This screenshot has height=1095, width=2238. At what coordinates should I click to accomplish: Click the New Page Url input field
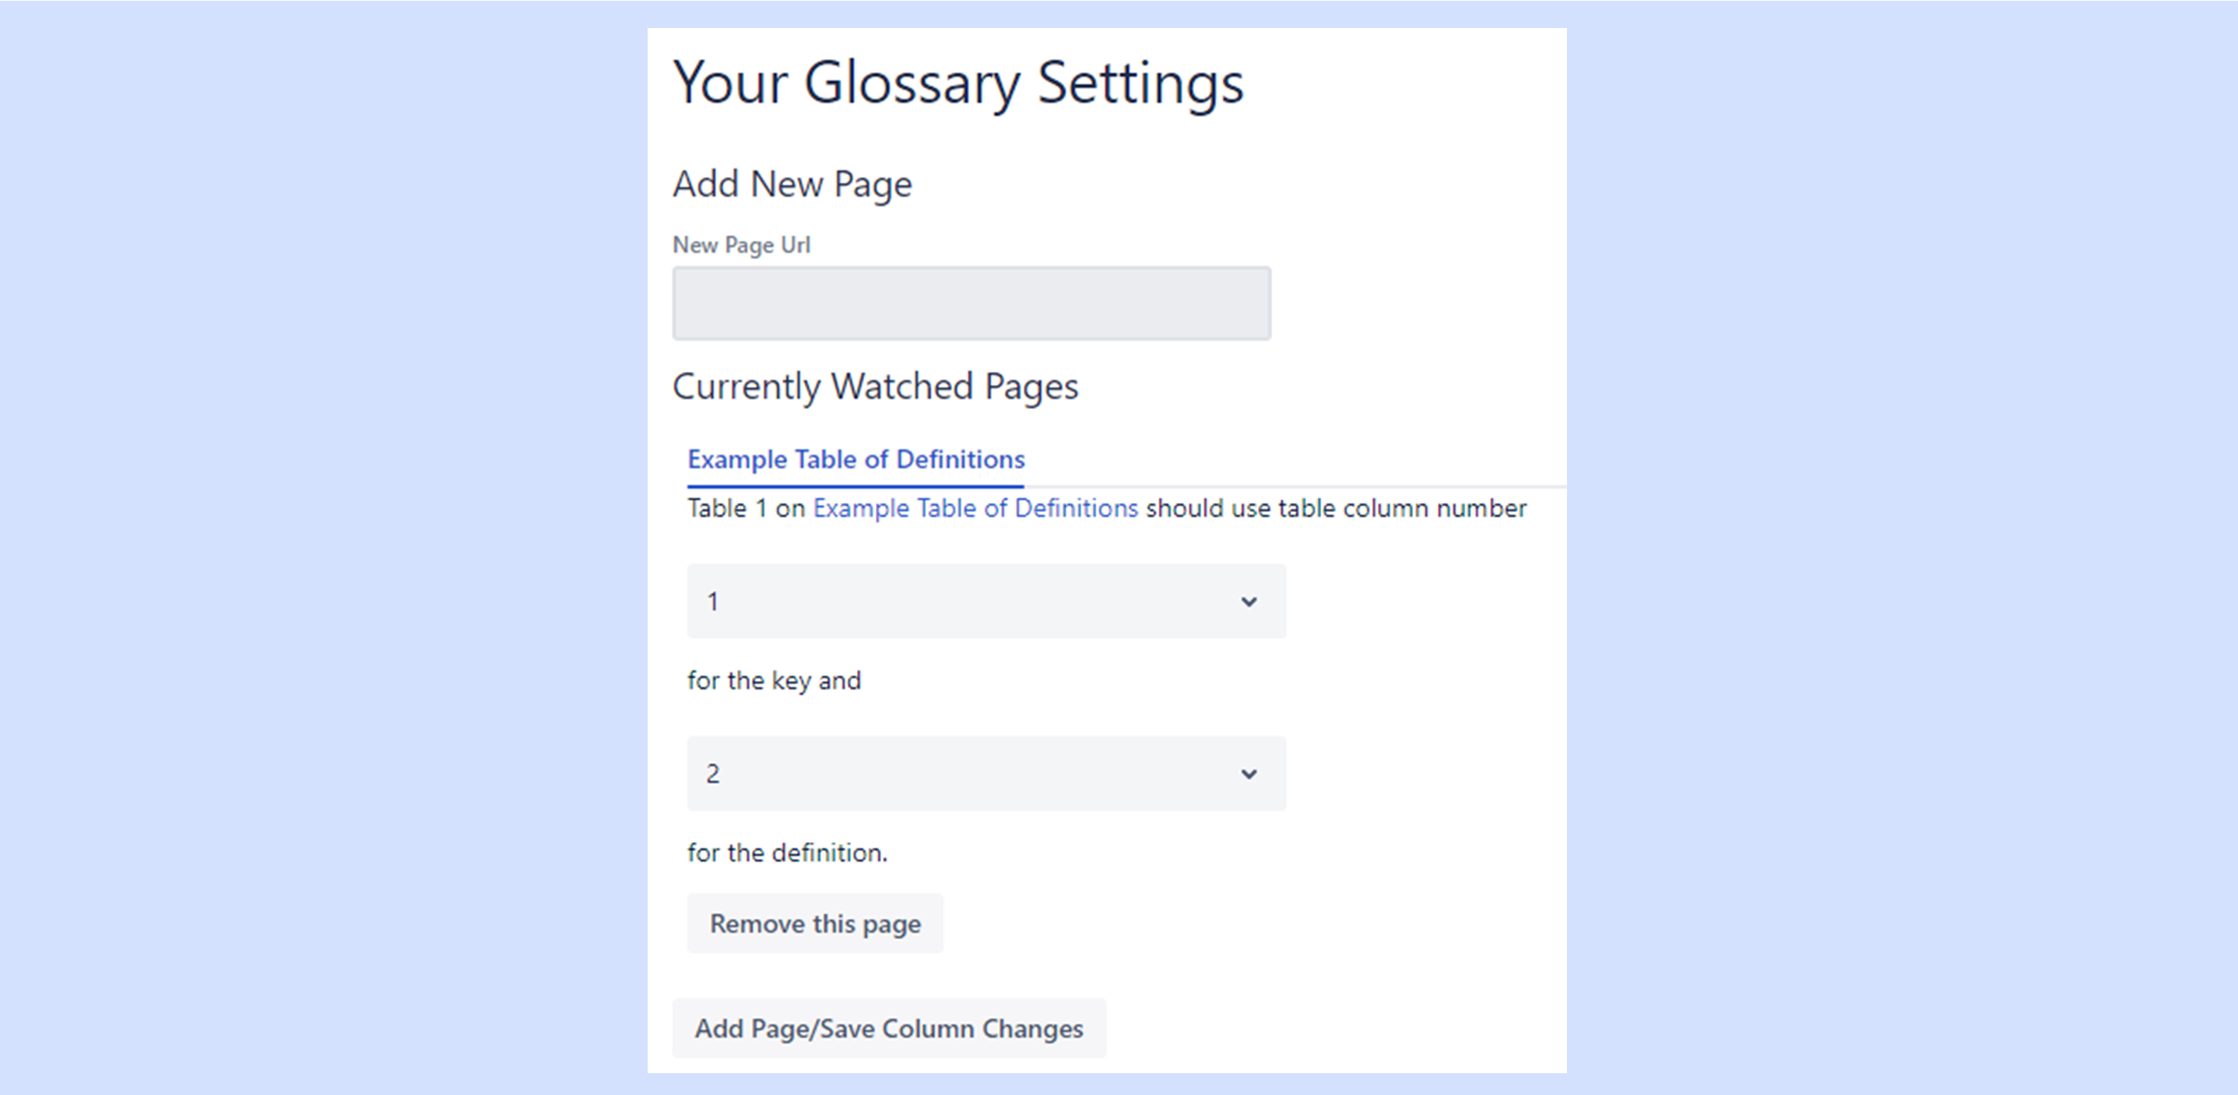[x=971, y=303]
